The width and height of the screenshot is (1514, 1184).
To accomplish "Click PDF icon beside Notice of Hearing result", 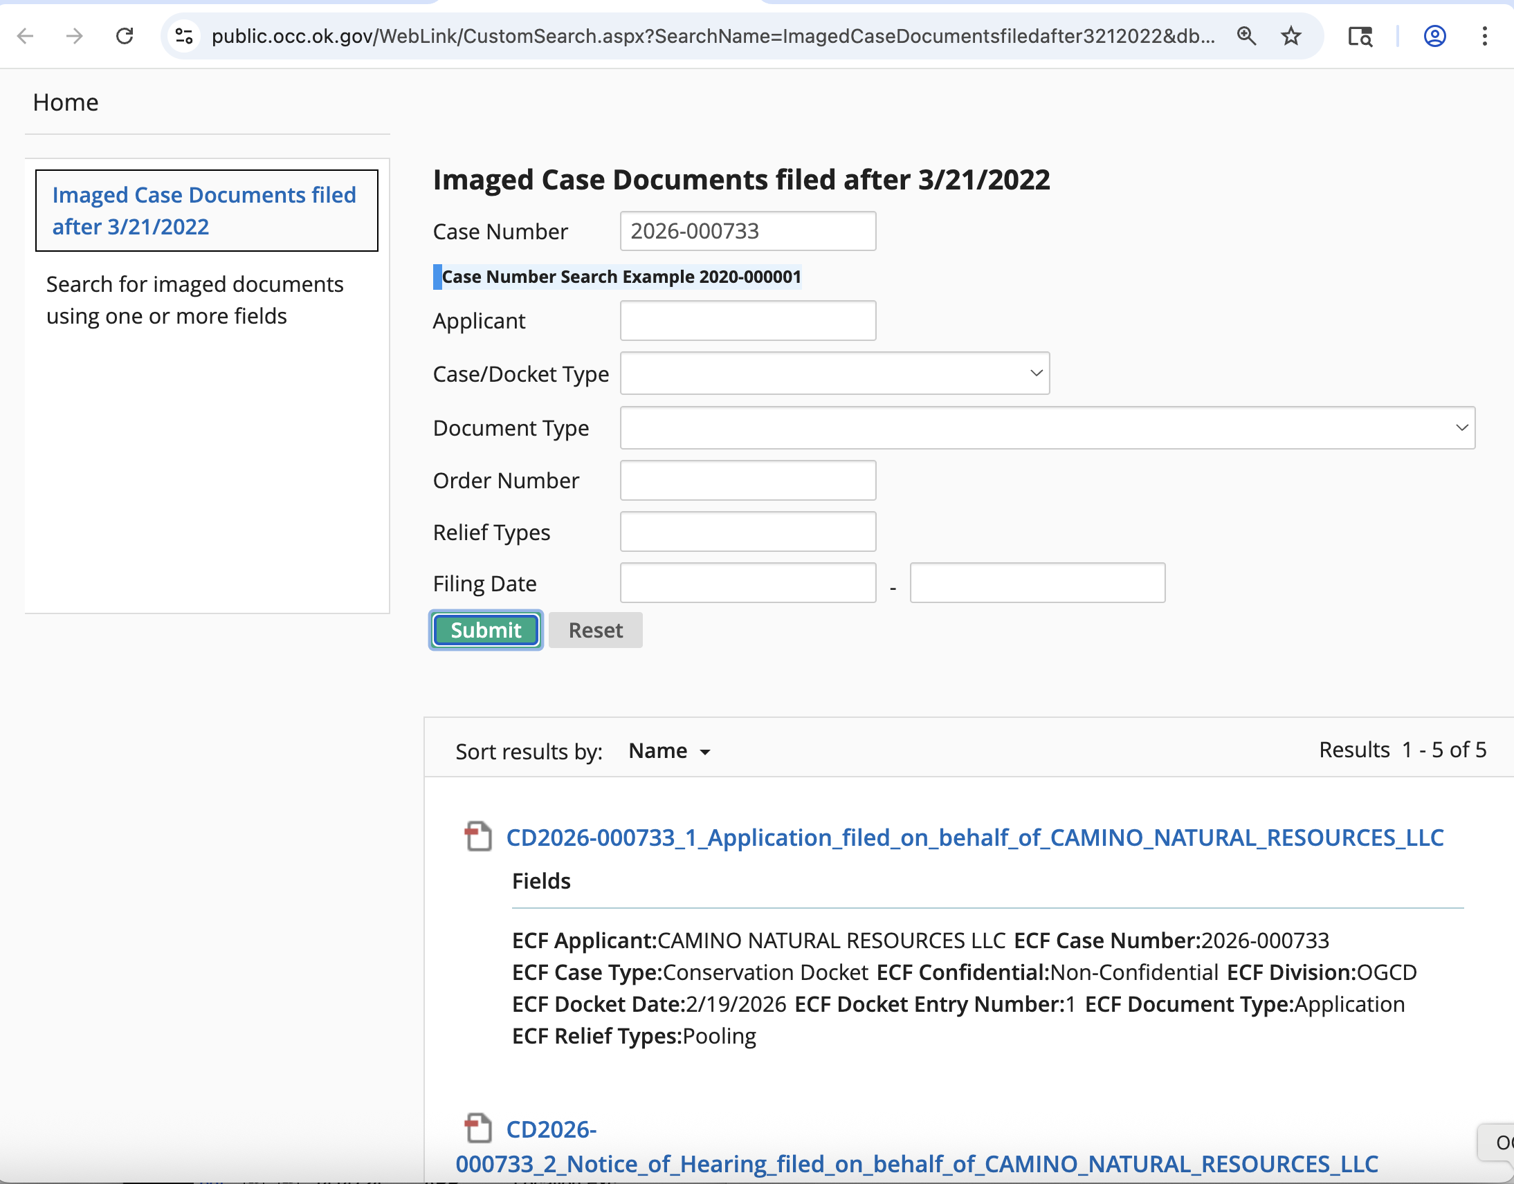I will (x=478, y=1128).
